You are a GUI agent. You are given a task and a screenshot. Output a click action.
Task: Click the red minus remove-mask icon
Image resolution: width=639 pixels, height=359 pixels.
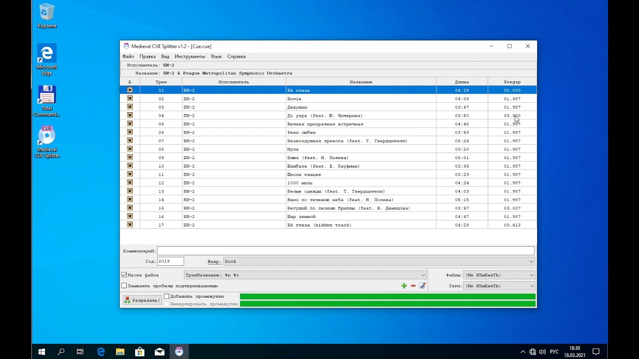click(x=413, y=286)
